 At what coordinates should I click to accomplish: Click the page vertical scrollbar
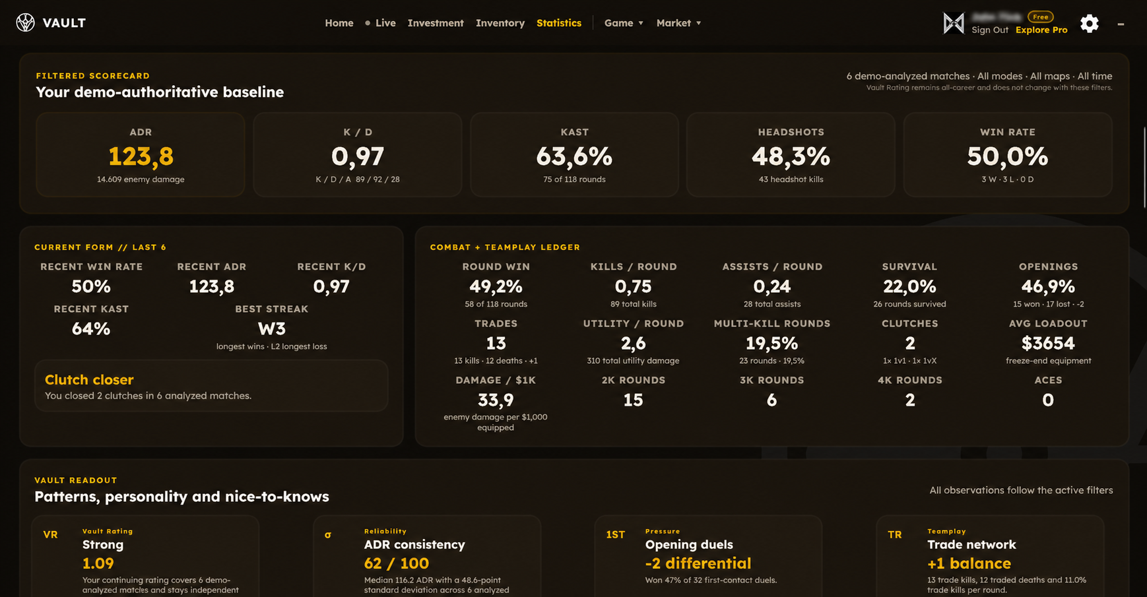coord(1144,167)
